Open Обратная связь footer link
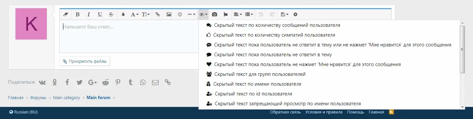The height and width of the screenshot is (119, 473). (x=285, y=112)
